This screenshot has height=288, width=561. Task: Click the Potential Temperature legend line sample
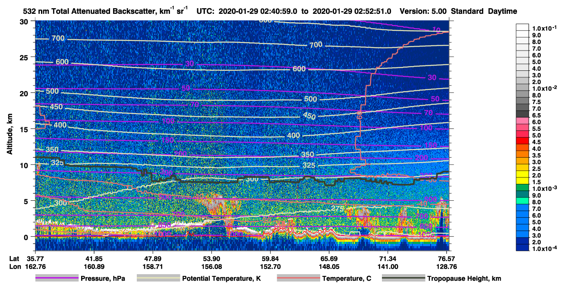point(158,279)
